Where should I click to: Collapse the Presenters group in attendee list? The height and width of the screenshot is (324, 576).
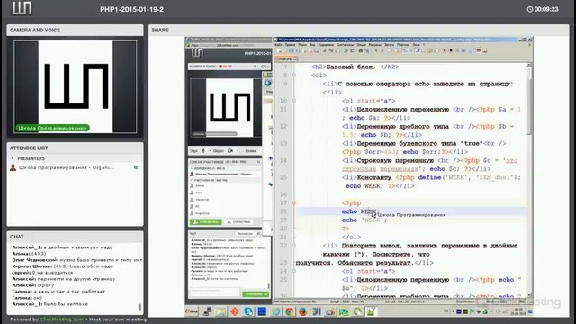click(x=13, y=158)
